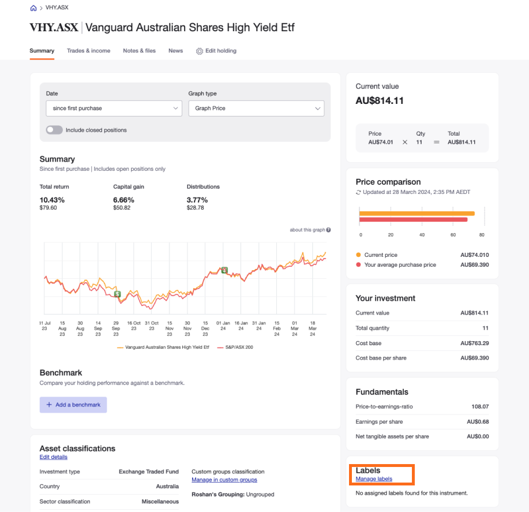Click the gear icon beside Edit holding

[200, 51]
